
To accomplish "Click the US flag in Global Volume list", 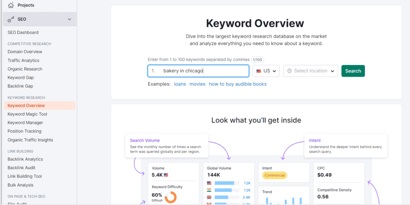I will tap(209, 183).
